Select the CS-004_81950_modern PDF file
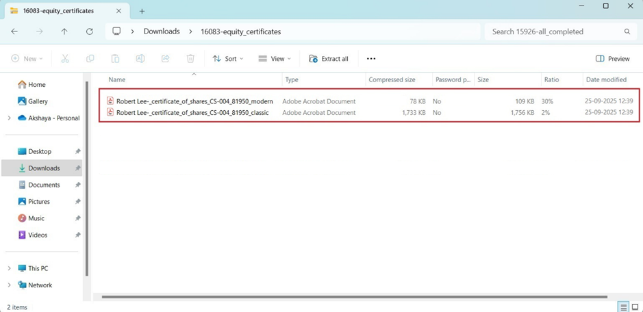This screenshot has height=312, width=643. (194, 101)
